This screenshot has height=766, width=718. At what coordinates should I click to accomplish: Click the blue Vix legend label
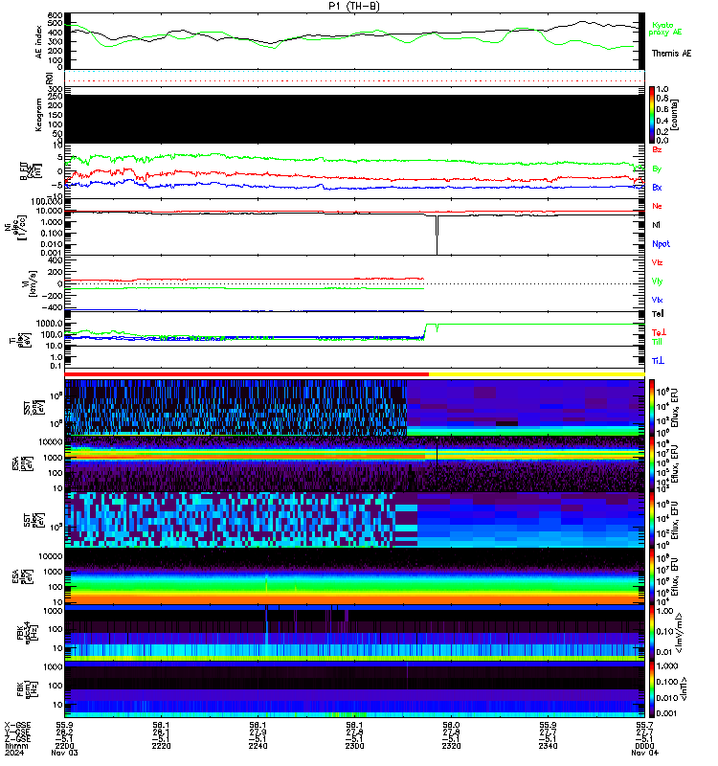click(x=657, y=300)
